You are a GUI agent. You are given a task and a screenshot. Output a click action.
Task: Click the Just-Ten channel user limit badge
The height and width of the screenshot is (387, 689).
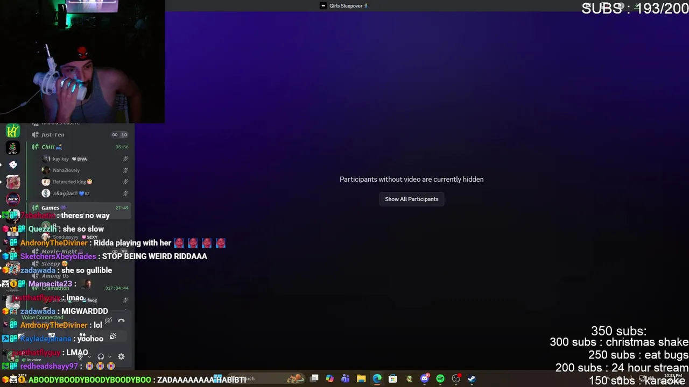pyautogui.click(x=119, y=135)
